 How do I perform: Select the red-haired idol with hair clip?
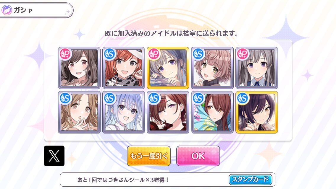[168, 112]
